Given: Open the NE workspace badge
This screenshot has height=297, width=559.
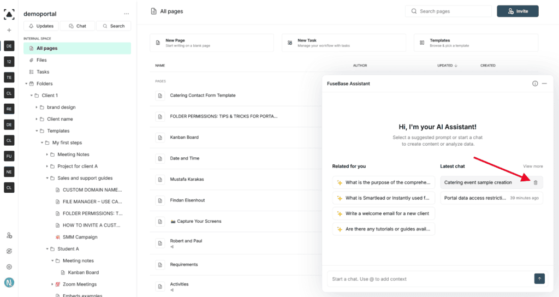Looking at the screenshot, I should [9, 171].
